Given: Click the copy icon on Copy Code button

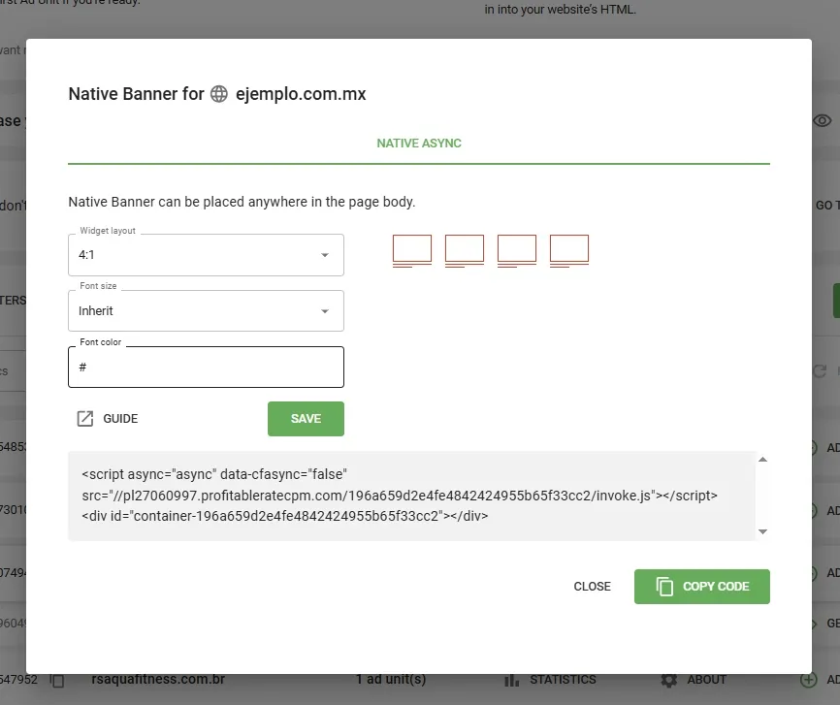Looking at the screenshot, I should click(x=664, y=587).
